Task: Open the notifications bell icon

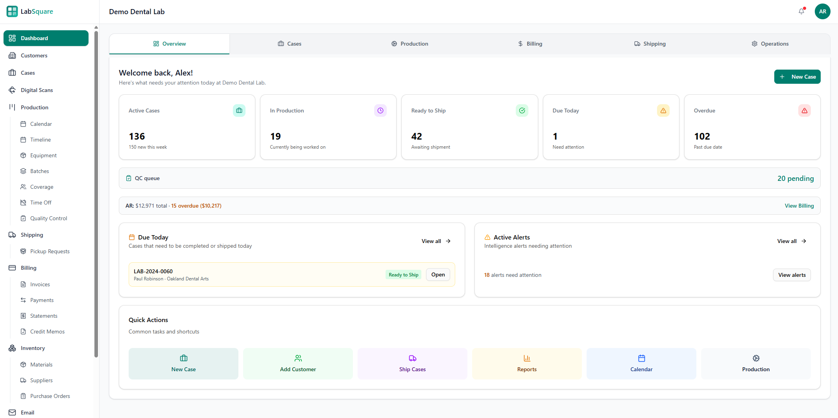Action: [x=801, y=11]
